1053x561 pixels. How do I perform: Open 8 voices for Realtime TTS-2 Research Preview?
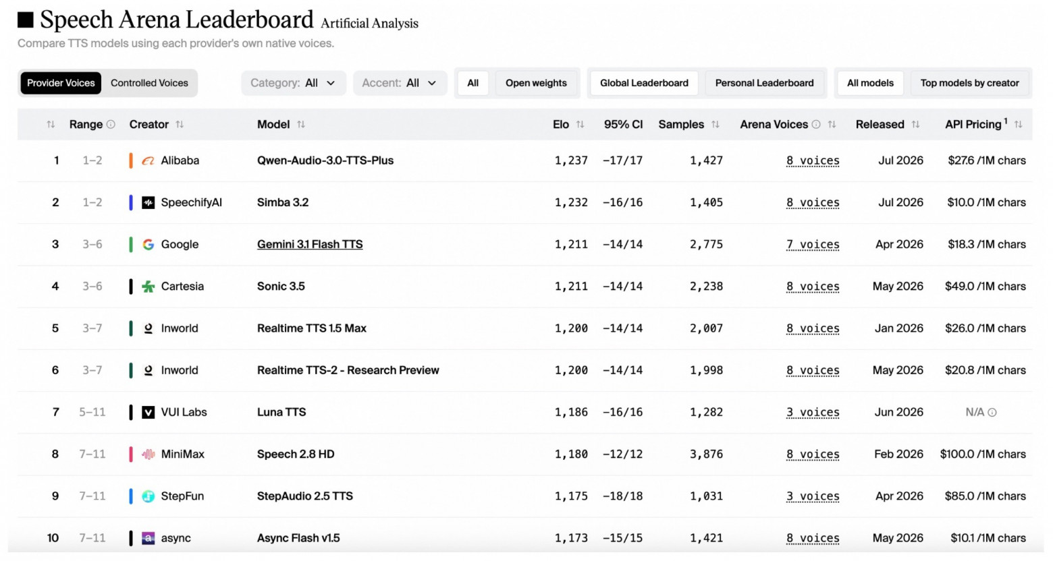pos(813,370)
